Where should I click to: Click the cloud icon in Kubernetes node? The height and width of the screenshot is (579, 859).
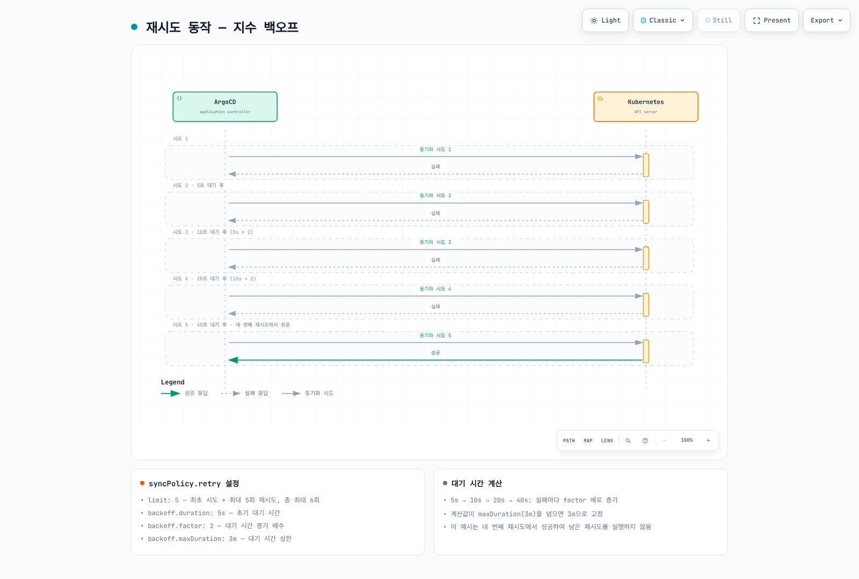[600, 98]
